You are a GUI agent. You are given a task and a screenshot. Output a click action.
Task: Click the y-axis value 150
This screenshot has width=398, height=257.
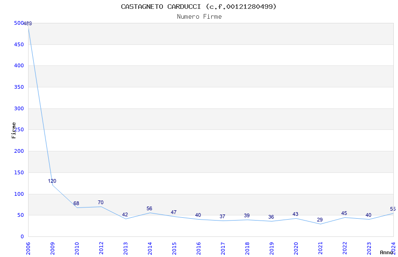click(19, 173)
